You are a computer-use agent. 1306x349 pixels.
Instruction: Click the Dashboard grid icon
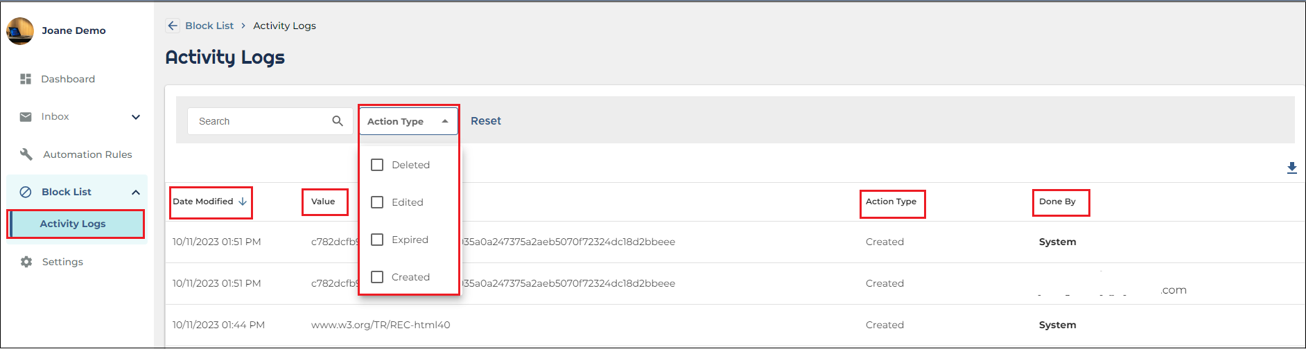(x=26, y=79)
